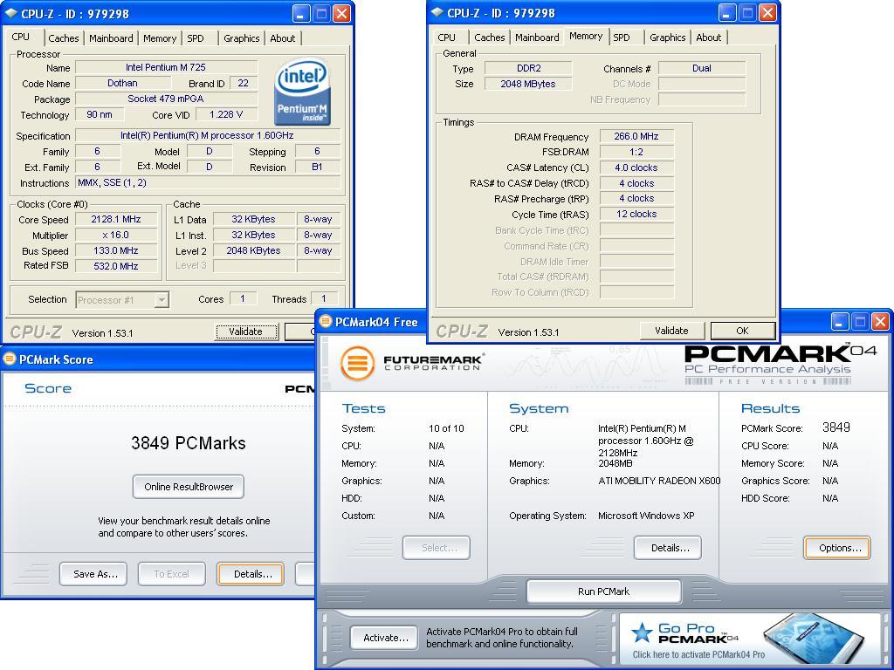Click the Name field Intel Pentium M 725

coord(166,67)
